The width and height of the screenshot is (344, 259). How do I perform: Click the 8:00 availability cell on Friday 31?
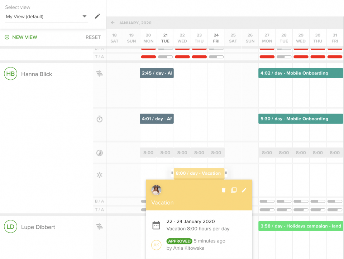[x=335, y=153]
